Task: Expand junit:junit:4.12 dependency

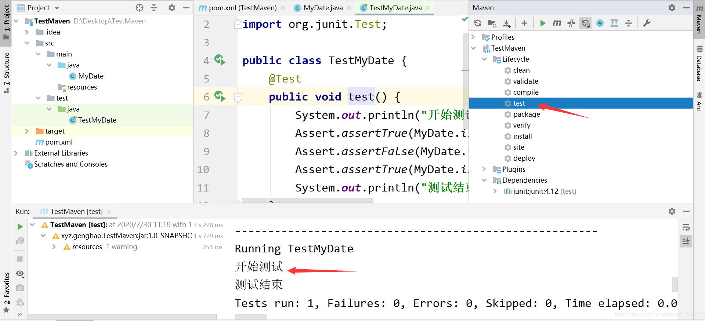Action: (x=495, y=191)
